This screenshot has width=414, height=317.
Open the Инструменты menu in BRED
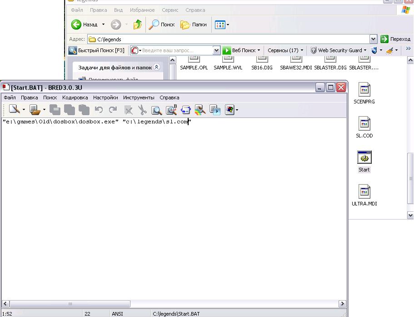(x=139, y=98)
